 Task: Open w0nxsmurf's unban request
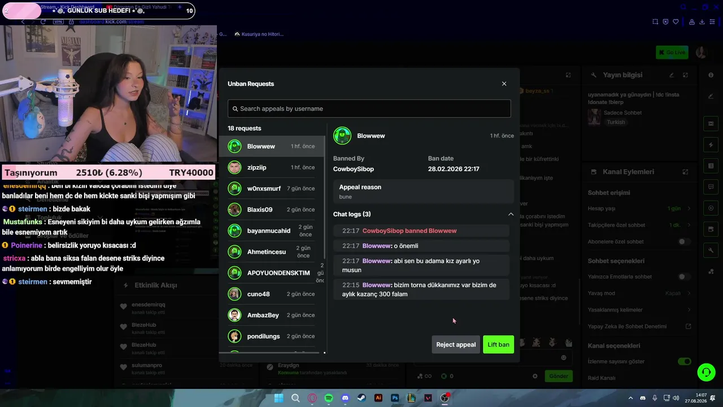click(272, 189)
